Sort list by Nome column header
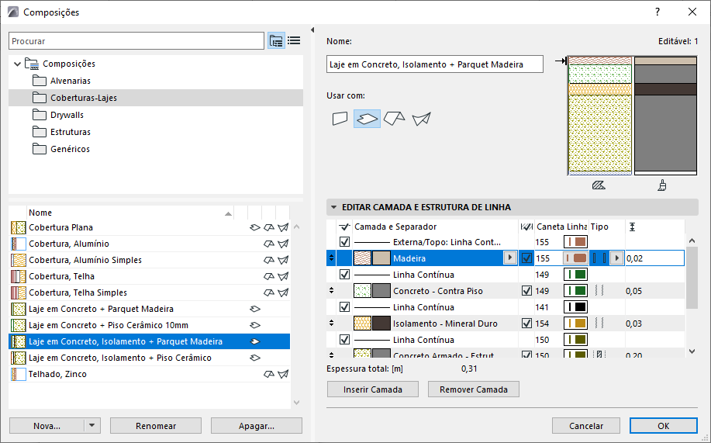Image resolution: width=711 pixels, height=443 pixels. pyautogui.click(x=130, y=213)
